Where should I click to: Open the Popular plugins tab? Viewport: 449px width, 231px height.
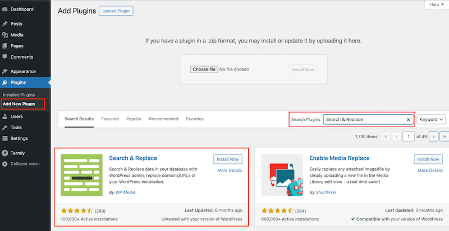[134, 119]
